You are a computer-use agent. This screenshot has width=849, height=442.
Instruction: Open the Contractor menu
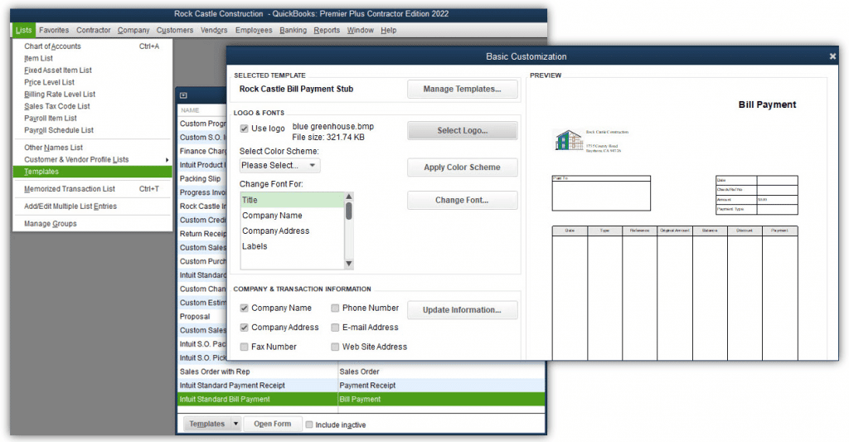click(x=93, y=31)
